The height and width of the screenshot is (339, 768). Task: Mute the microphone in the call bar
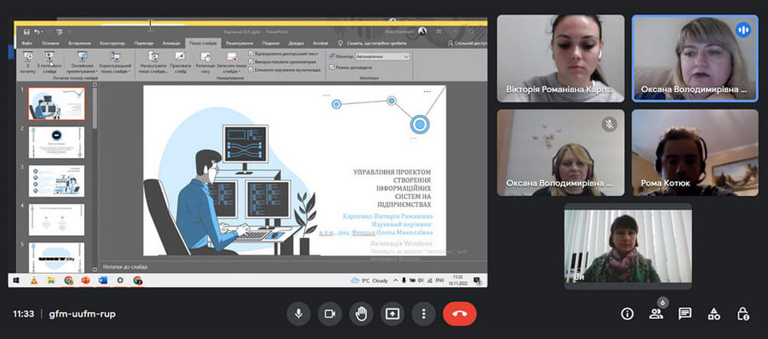[299, 314]
